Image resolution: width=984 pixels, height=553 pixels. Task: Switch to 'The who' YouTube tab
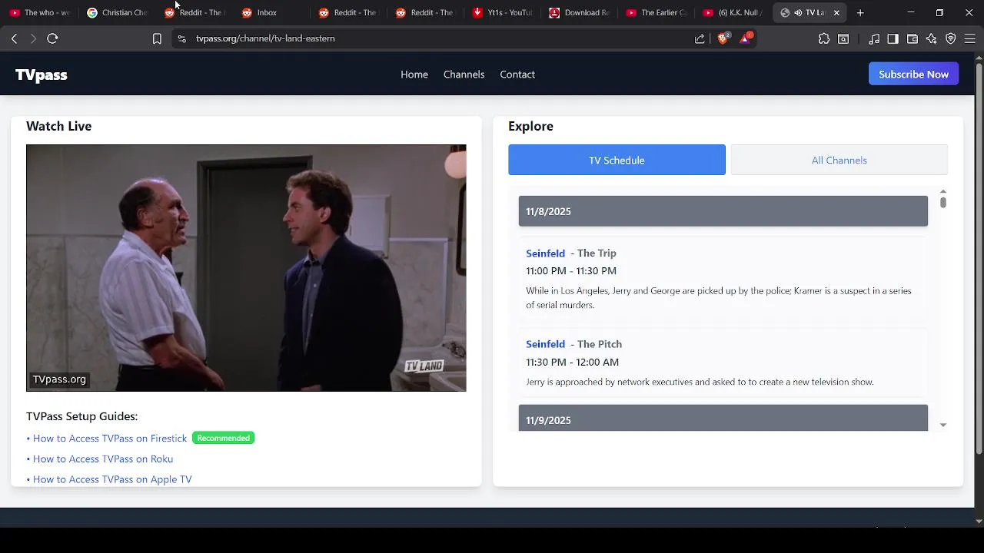40,12
